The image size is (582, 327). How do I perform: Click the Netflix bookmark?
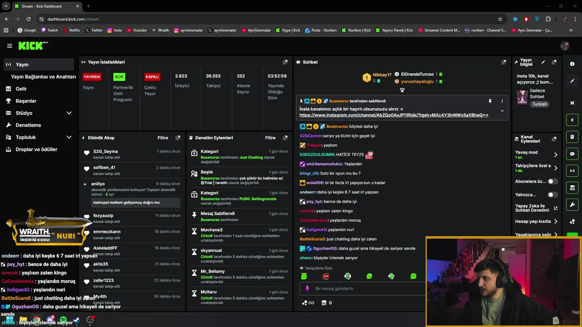[71, 30]
